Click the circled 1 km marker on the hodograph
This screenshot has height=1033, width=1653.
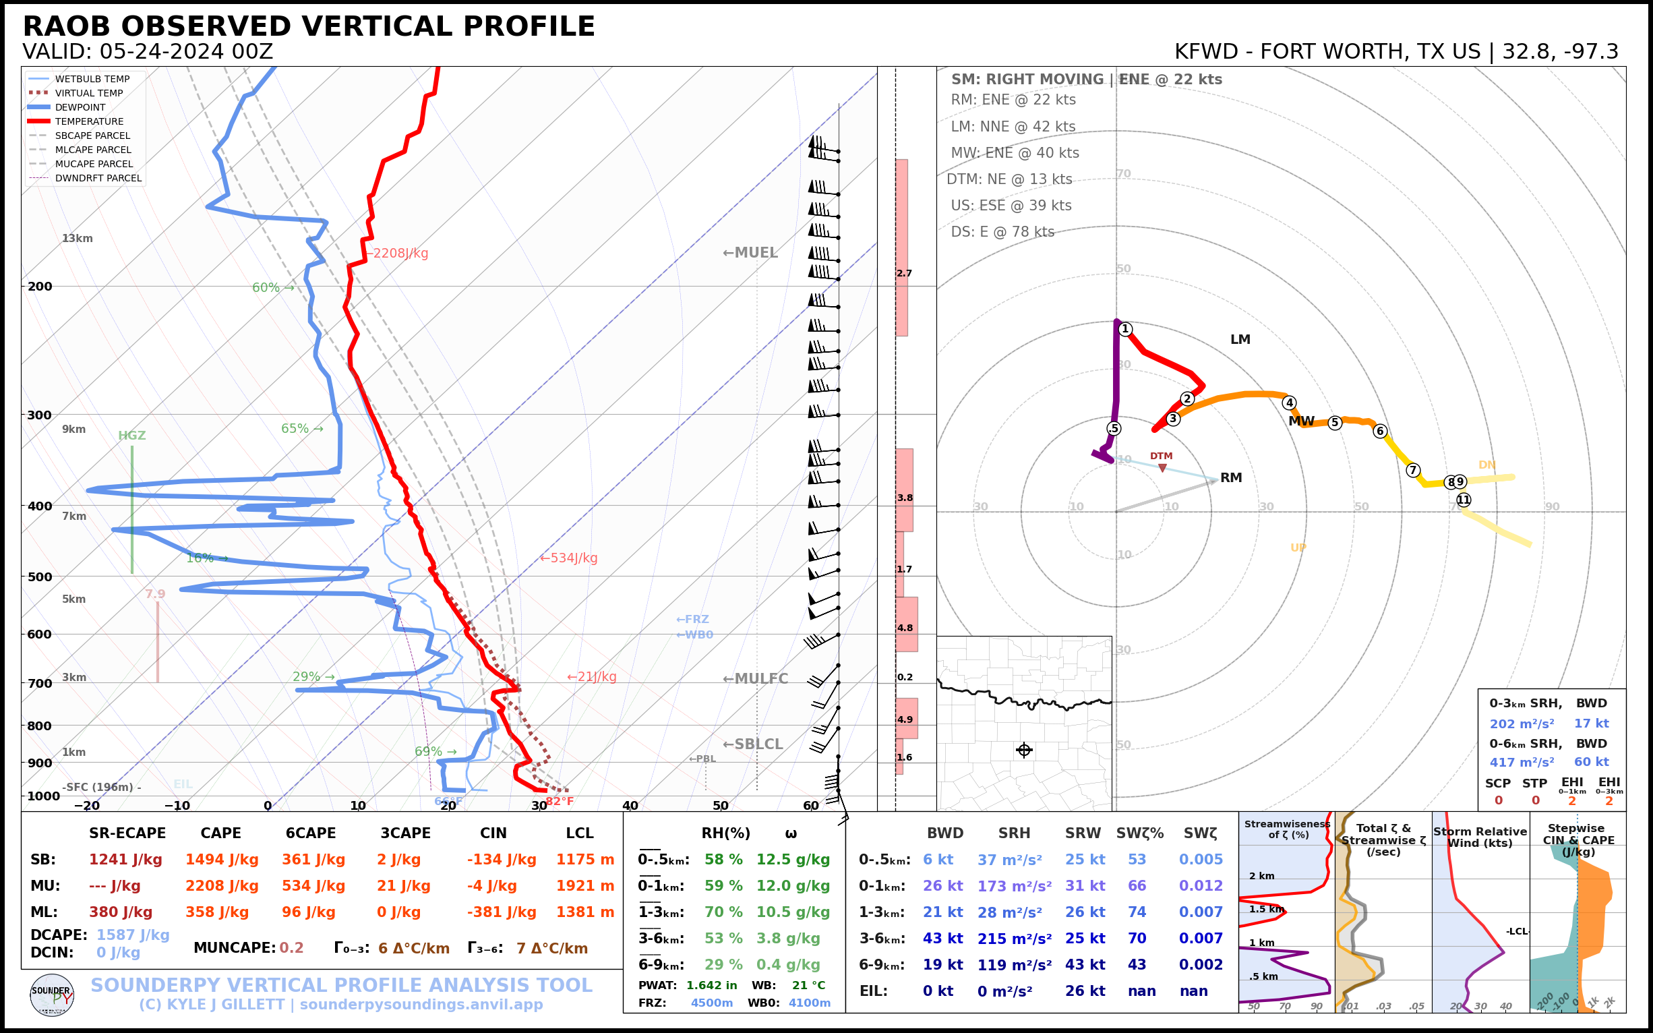(x=1126, y=329)
